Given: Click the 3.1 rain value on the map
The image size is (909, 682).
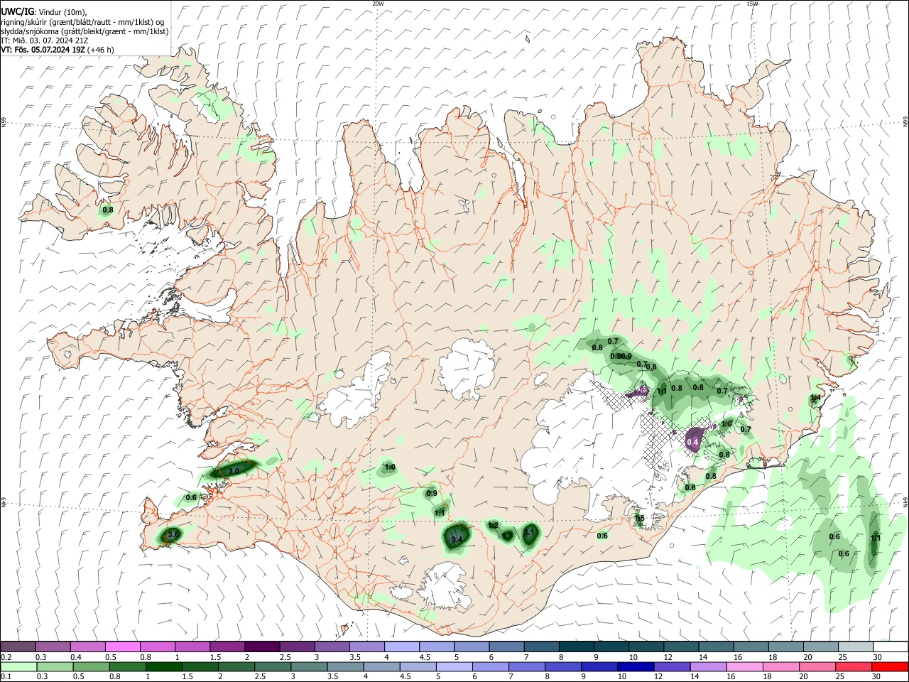Looking at the screenshot, I should click(529, 532).
